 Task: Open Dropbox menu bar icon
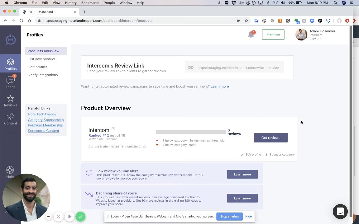point(234,3)
